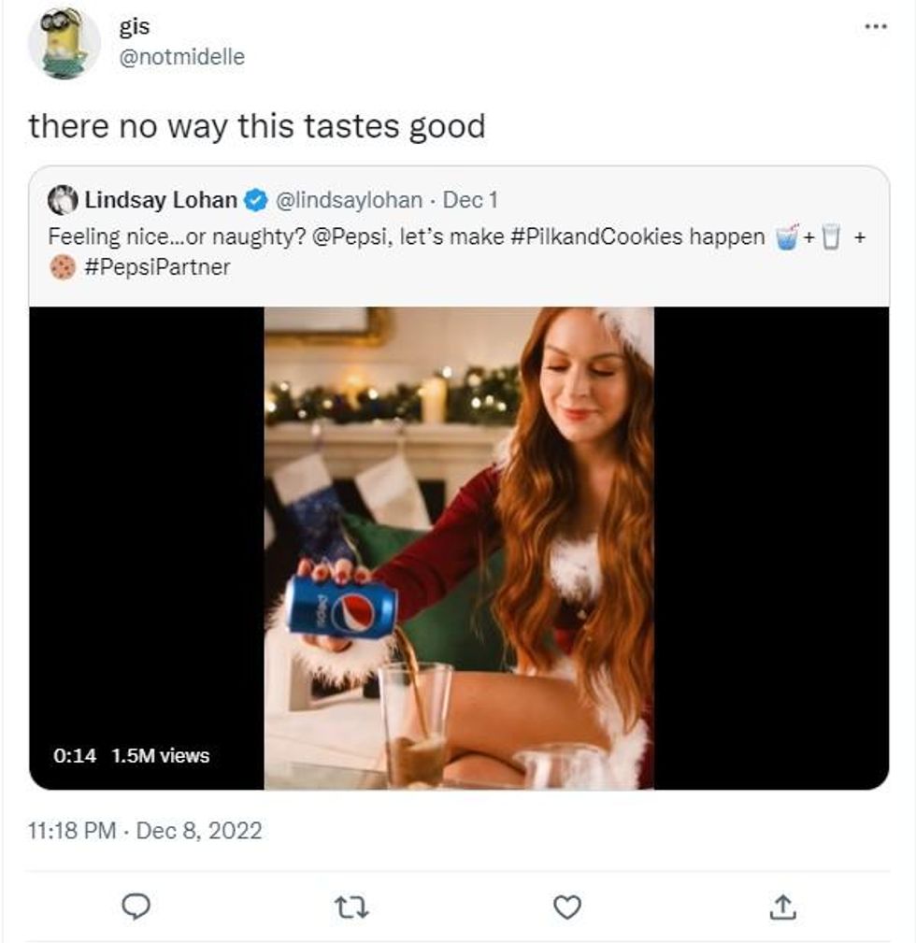The image size is (916, 943).
Task: Play the Pepsi video thumbnail
Action: [x=458, y=548]
